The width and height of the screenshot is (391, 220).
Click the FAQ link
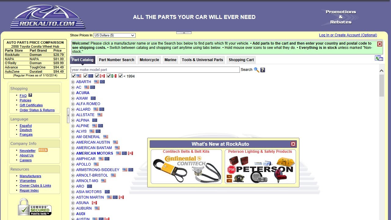[23, 96]
